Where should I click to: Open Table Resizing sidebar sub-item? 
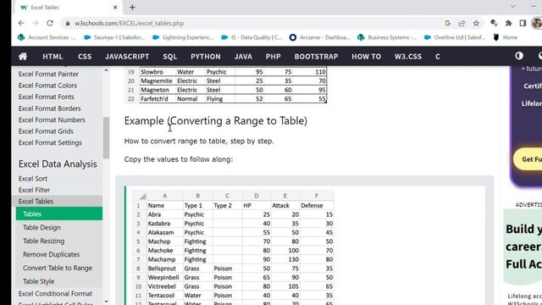[43, 241]
